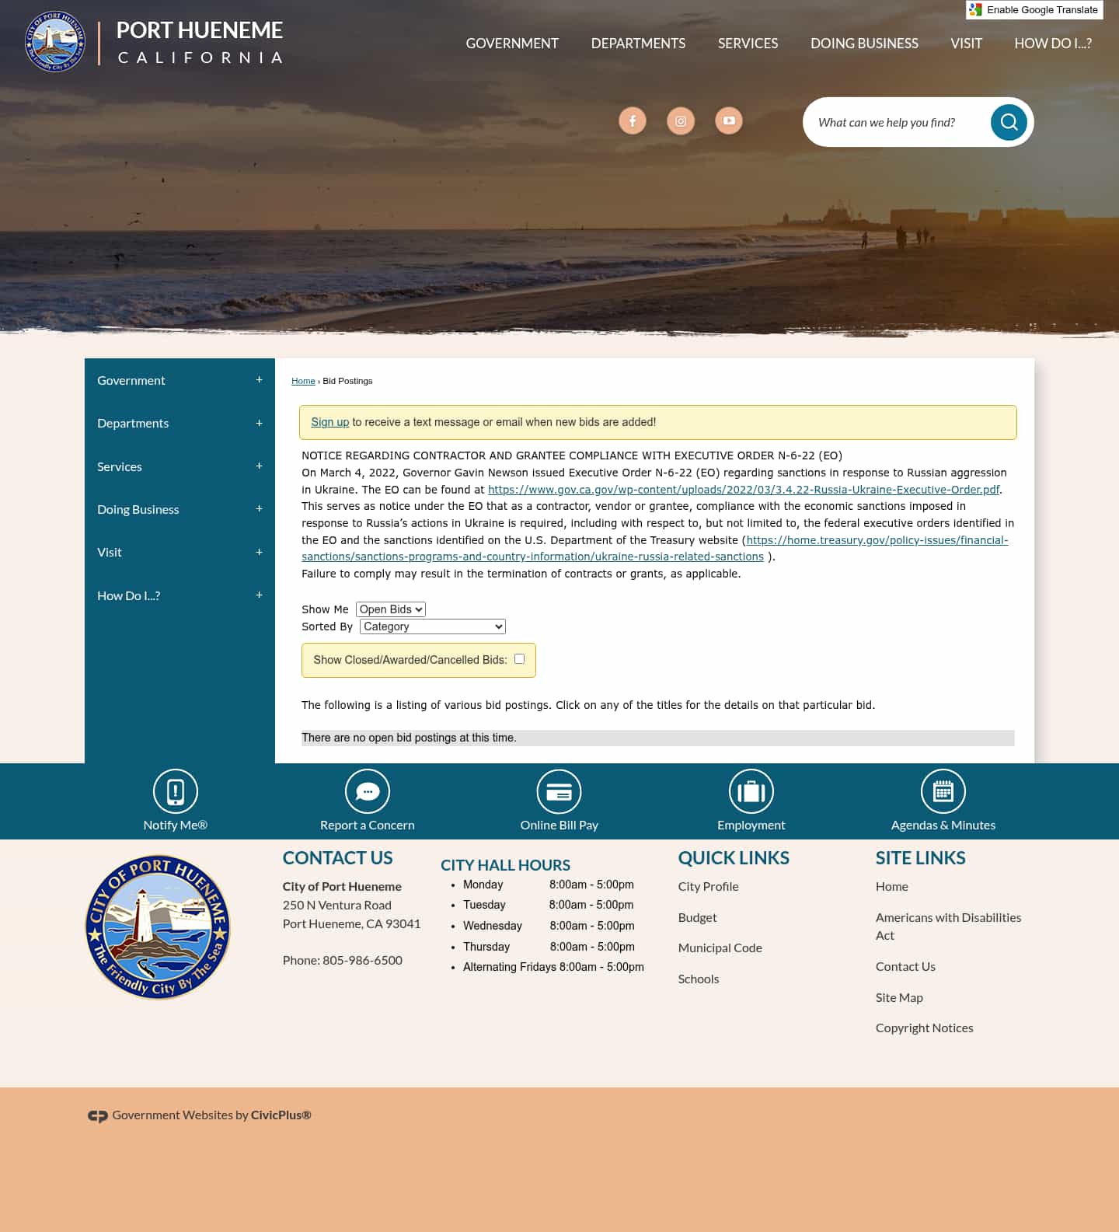
Task: Click the large city seal in footer
Action: click(158, 927)
